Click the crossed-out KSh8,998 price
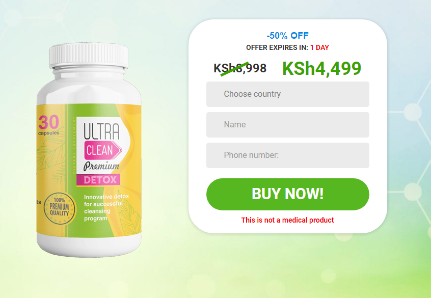Viewport: 431px width, 298px height. (x=240, y=68)
